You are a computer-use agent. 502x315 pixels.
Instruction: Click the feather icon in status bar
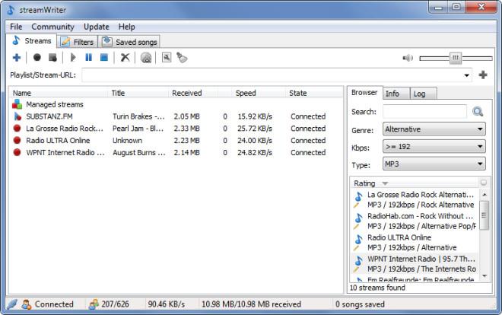pyautogui.click(x=12, y=304)
